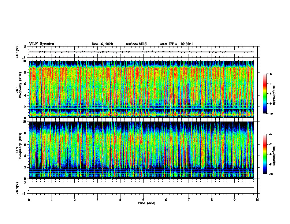The height and width of the screenshot is (224, 290).
Task: Click the ch.3 voltage waveform trace
Action: click(141, 188)
